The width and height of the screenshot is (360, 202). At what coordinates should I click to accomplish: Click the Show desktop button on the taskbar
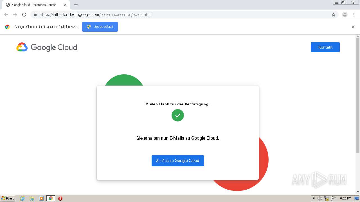coord(357,198)
